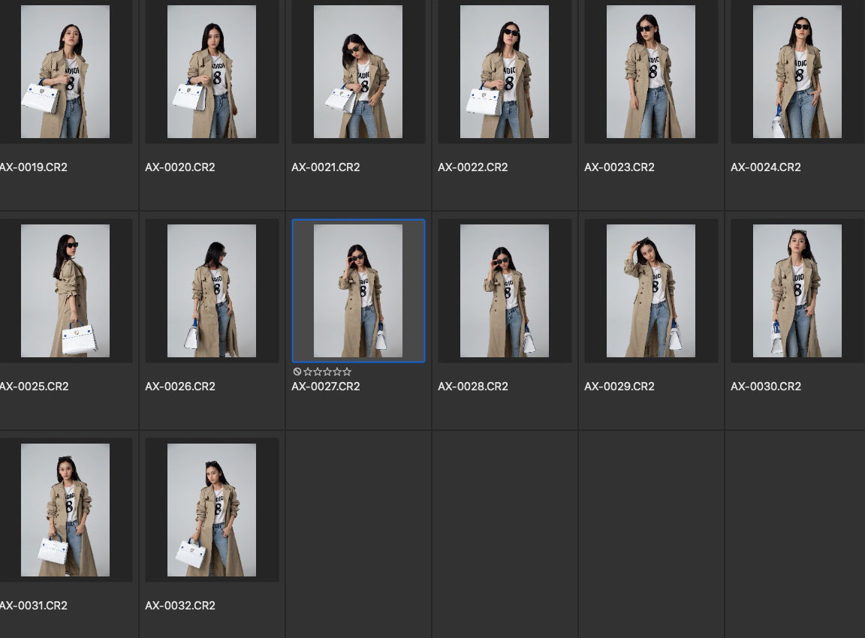Select the AX-0028.CR2 thumbnail
The height and width of the screenshot is (638, 865).
505,291
